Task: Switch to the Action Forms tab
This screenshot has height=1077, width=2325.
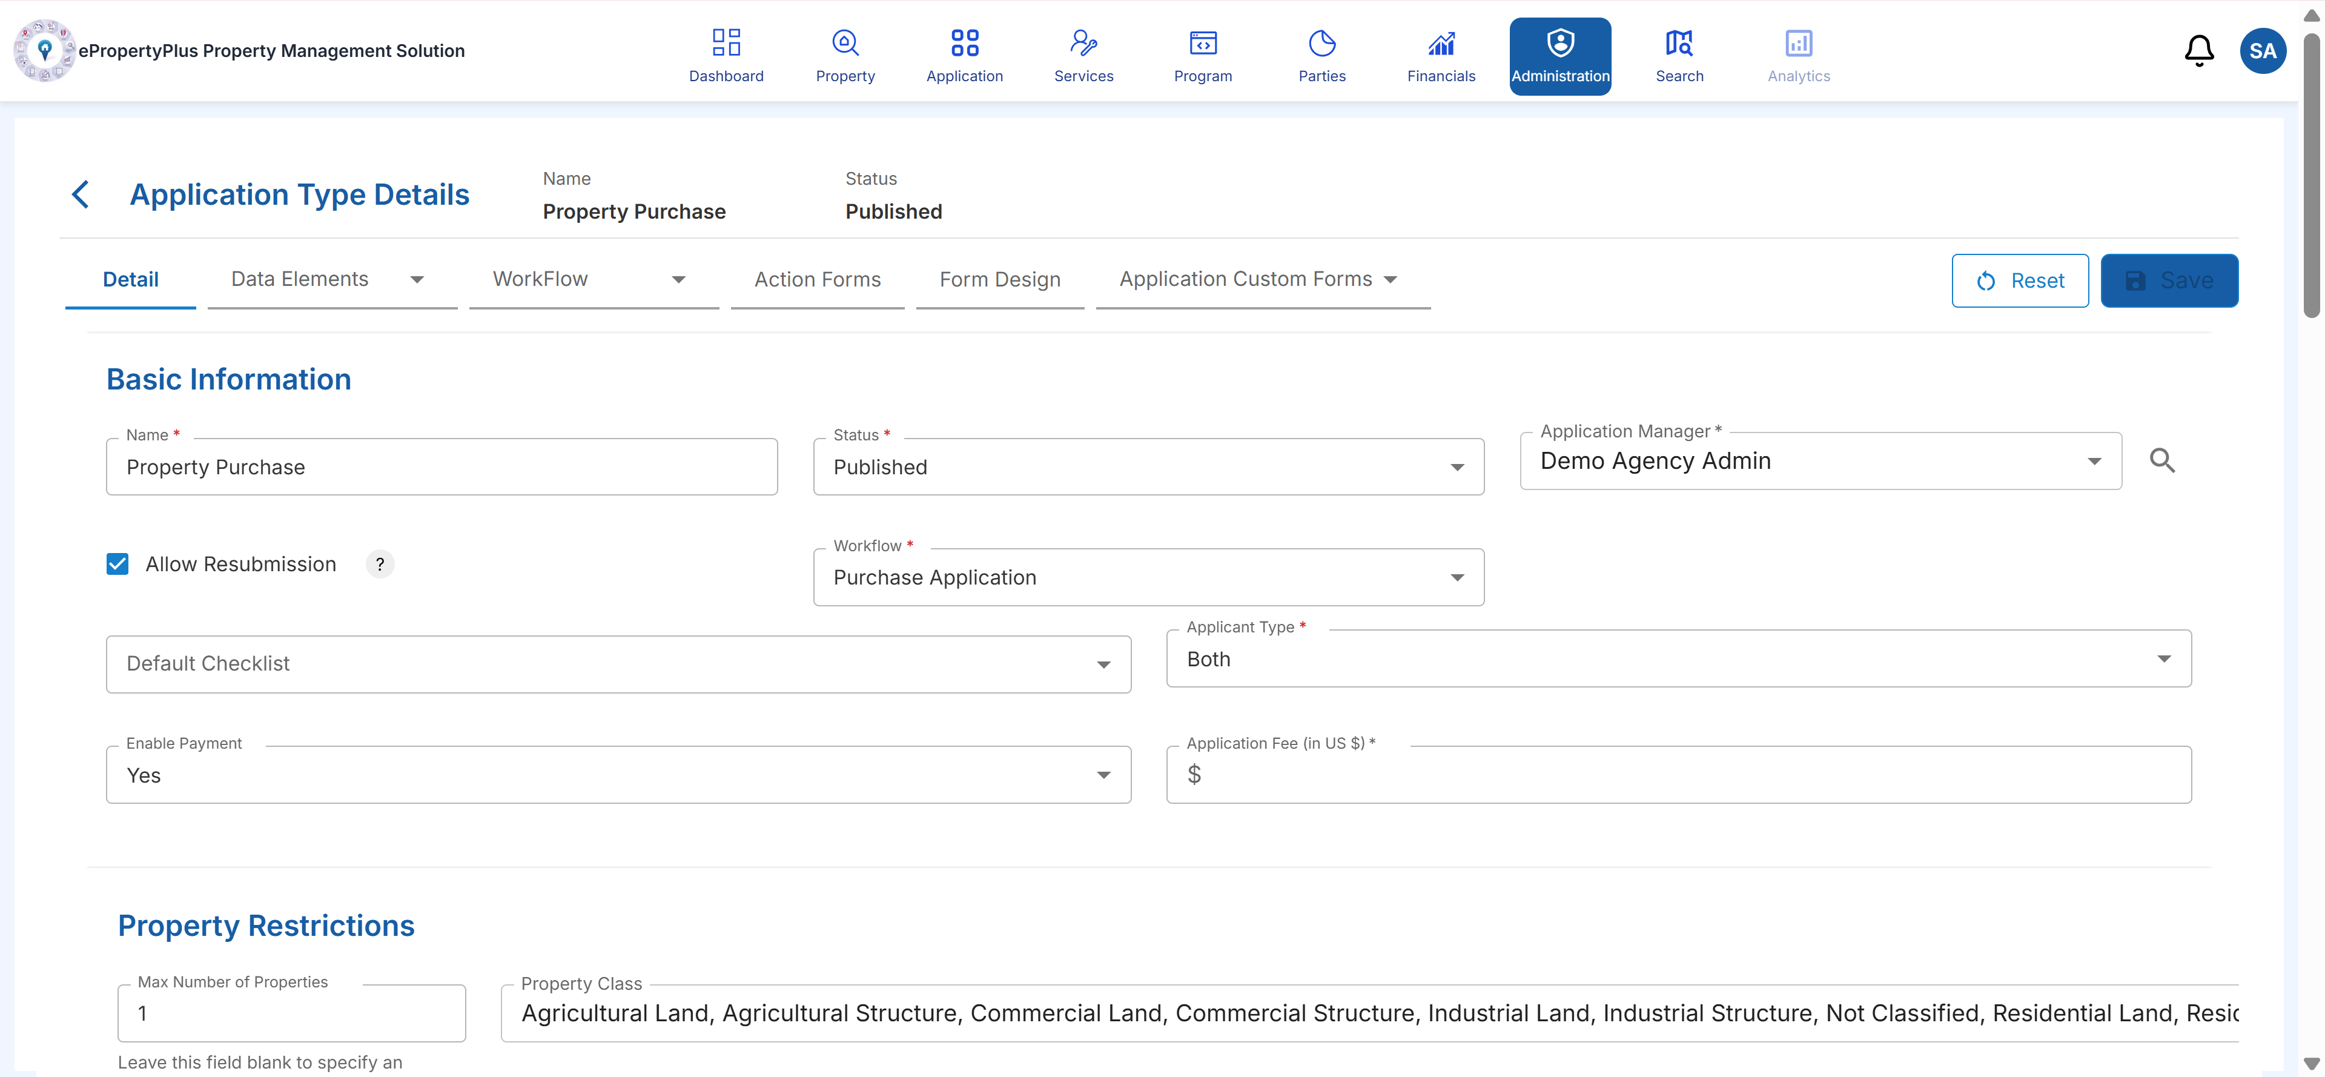Action: (817, 280)
